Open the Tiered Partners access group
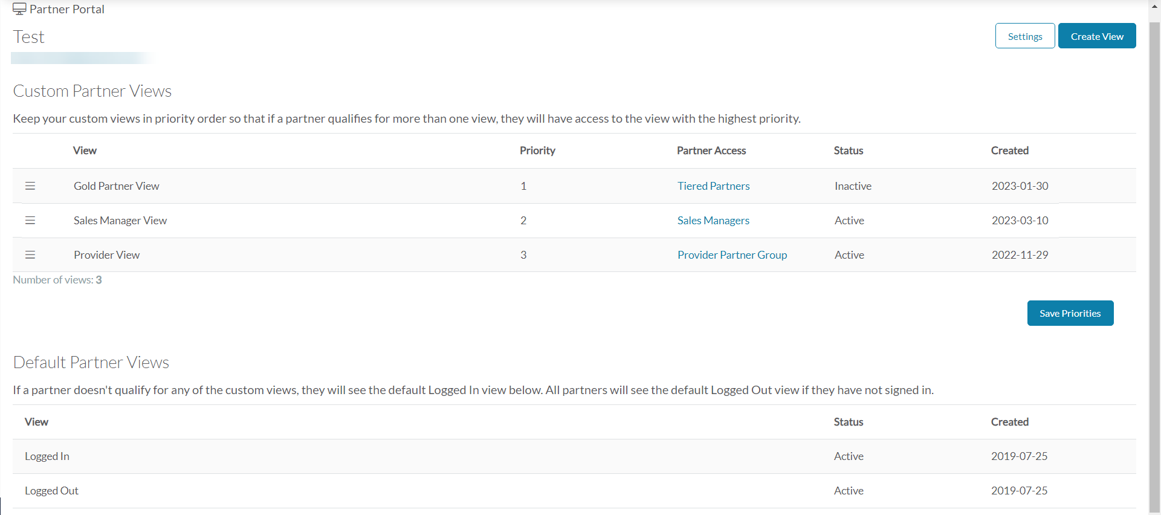The width and height of the screenshot is (1161, 515). click(x=714, y=186)
